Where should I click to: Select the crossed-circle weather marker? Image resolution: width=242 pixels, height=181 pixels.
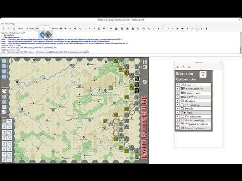[4, 97]
